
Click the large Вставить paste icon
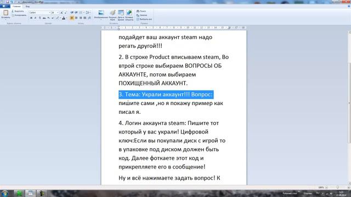[5, 13]
